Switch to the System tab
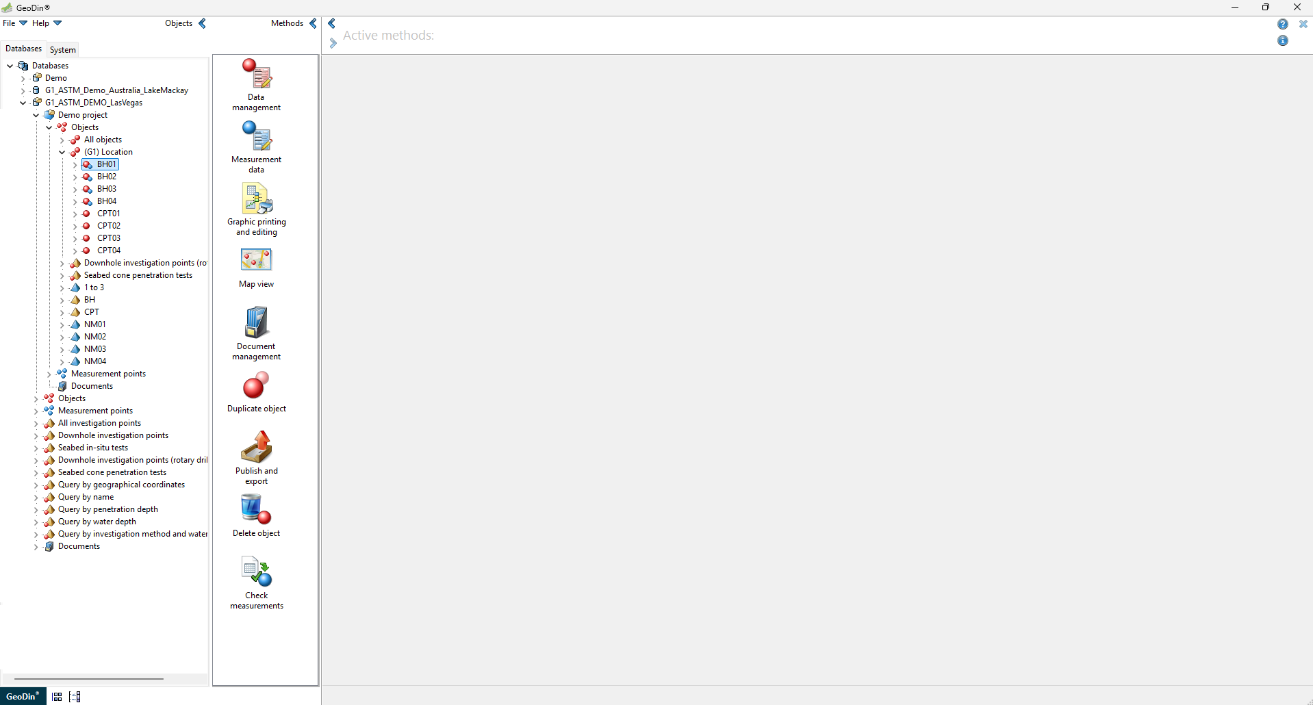 click(x=63, y=49)
